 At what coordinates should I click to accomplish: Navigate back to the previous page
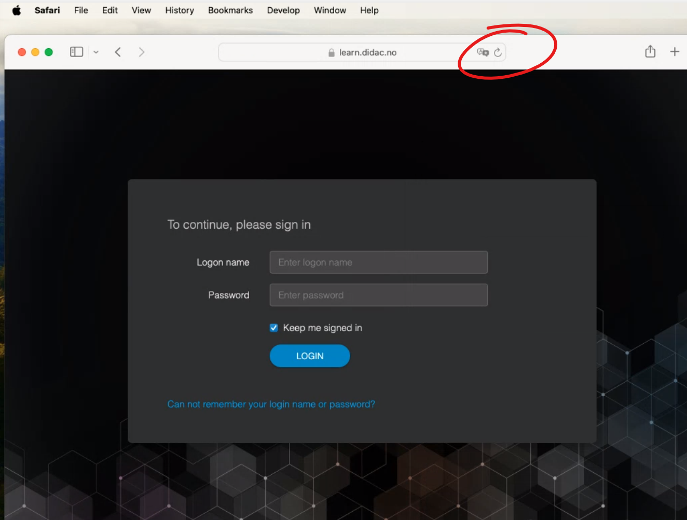(x=118, y=51)
